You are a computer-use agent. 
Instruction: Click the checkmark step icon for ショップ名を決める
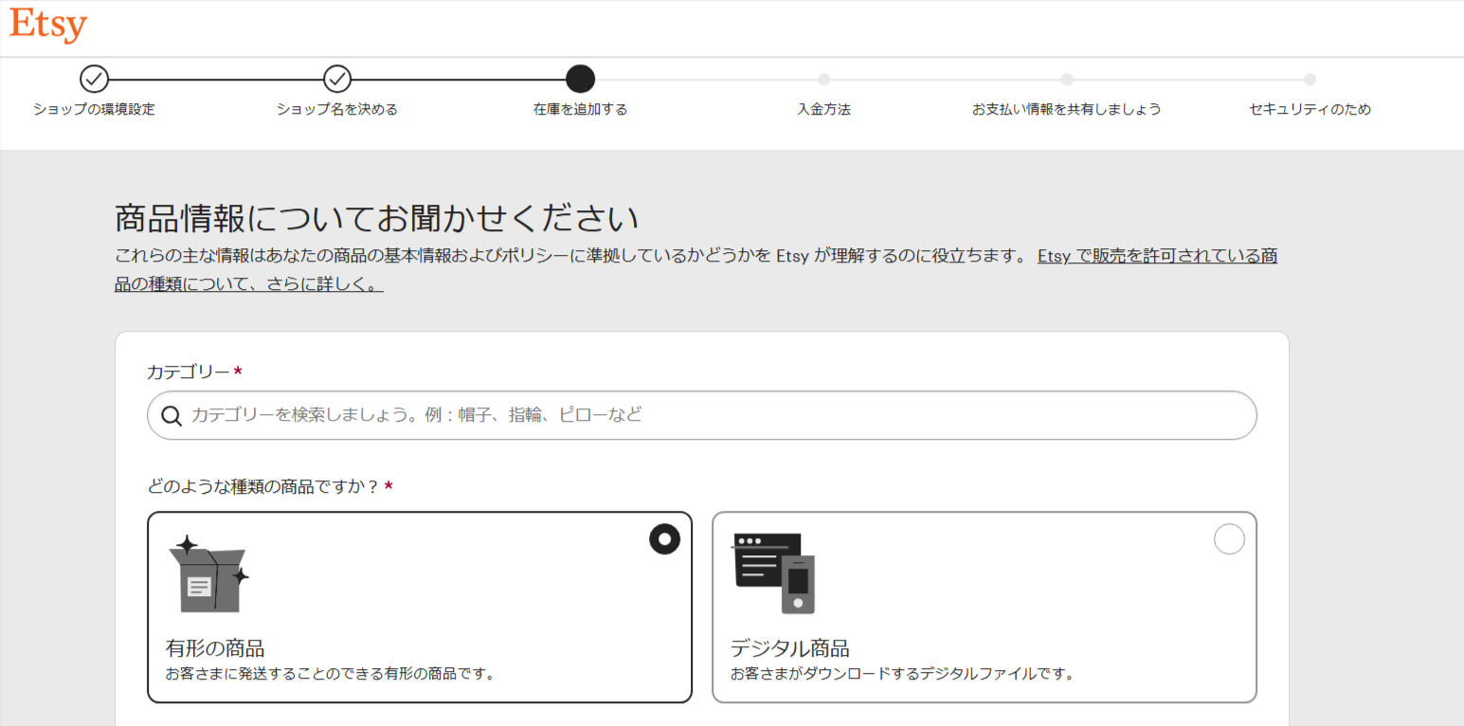click(337, 79)
